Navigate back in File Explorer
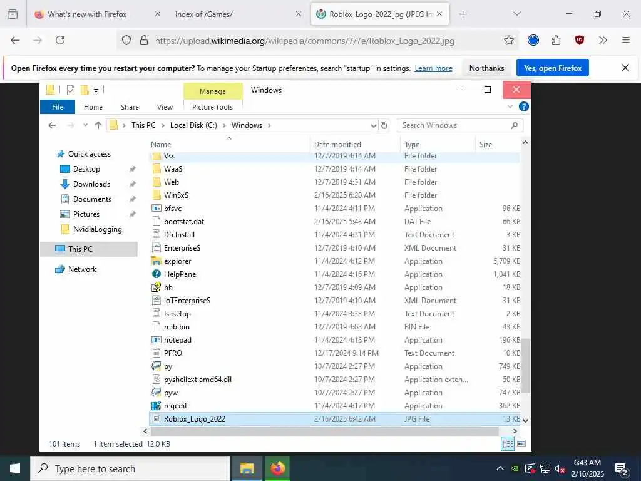This screenshot has height=481, width=641. point(53,125)
